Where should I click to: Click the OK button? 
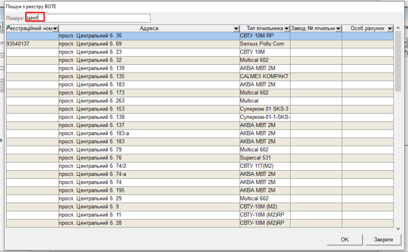(x=344, y=240)
